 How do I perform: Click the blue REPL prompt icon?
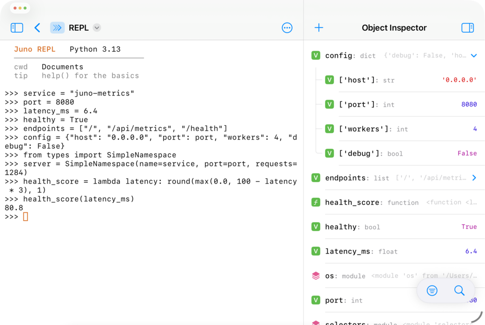point(57,28)
